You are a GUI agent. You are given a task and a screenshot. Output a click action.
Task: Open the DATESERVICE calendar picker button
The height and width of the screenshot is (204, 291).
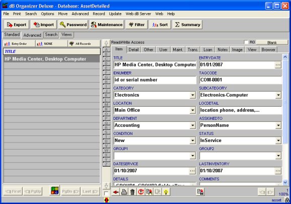[192, 171]
